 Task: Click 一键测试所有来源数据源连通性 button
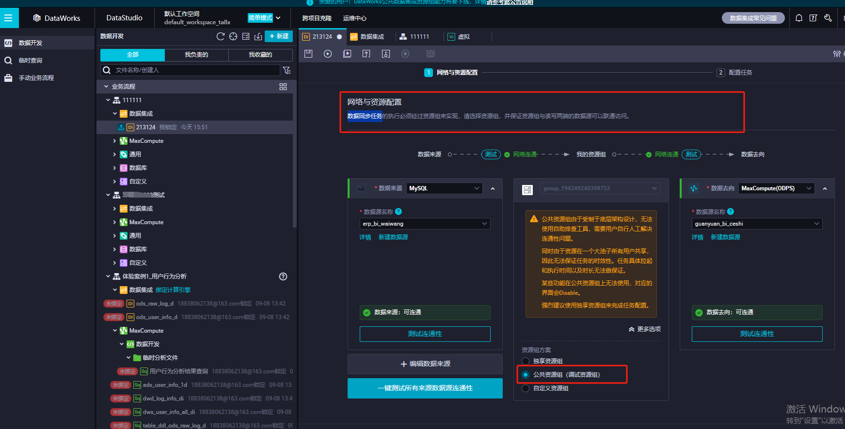click(x=425, y=388)
